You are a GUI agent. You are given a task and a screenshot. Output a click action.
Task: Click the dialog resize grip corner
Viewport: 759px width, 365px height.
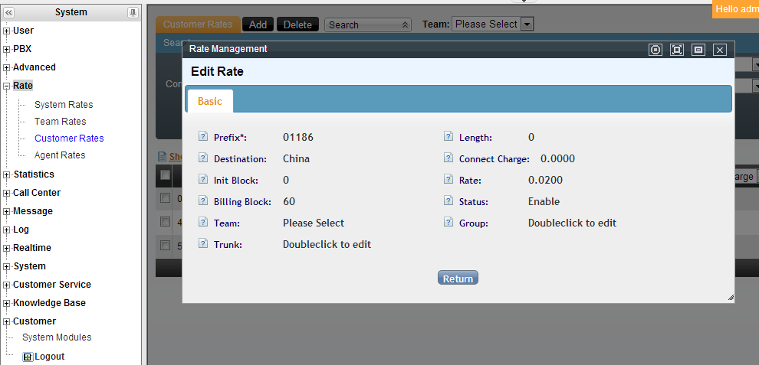click(x=730, y=297)
